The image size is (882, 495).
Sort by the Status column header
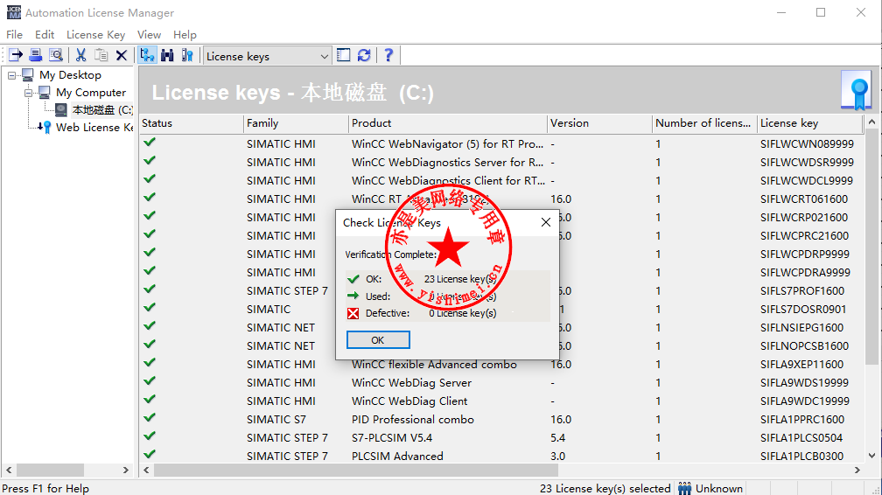click(192, 123)
